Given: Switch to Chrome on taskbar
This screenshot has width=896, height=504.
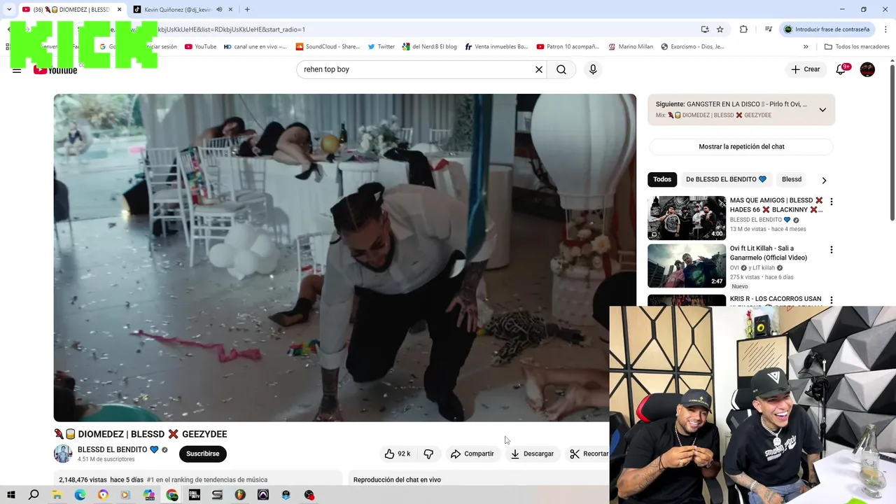Looking at the screenshot, I should tap(171, 495).
